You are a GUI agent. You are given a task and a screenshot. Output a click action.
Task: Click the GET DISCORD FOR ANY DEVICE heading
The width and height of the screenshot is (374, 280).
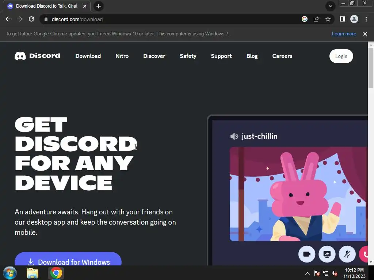point(76,153)
